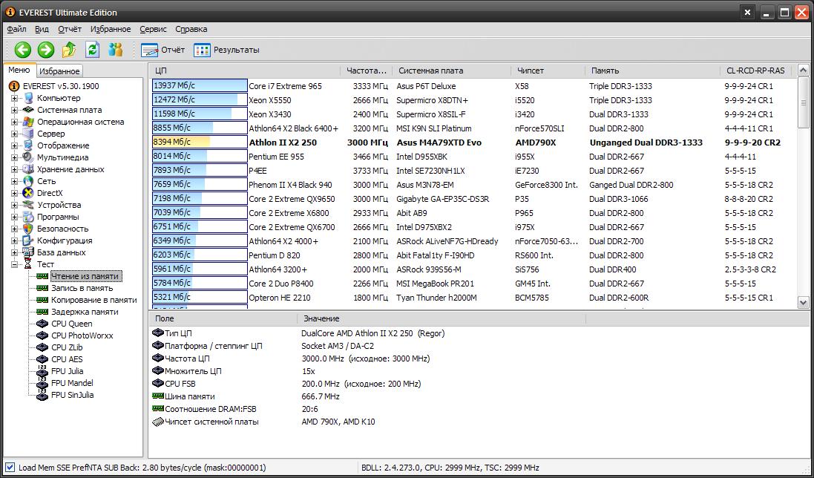Select the Тест hourglass tree icon

click(28, 265)
